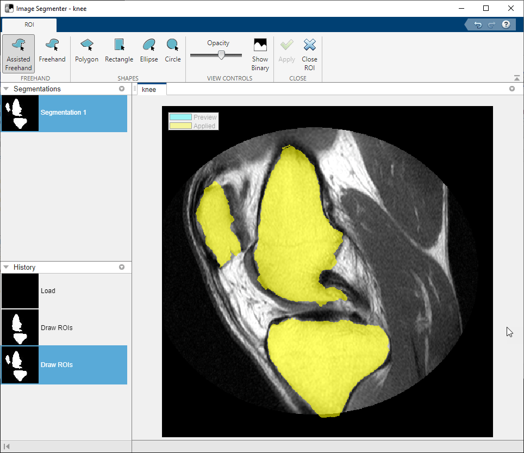The width and height of the screenshot is (524, 453).
Task: Select the knee document tab
Action: click(149, 89)
